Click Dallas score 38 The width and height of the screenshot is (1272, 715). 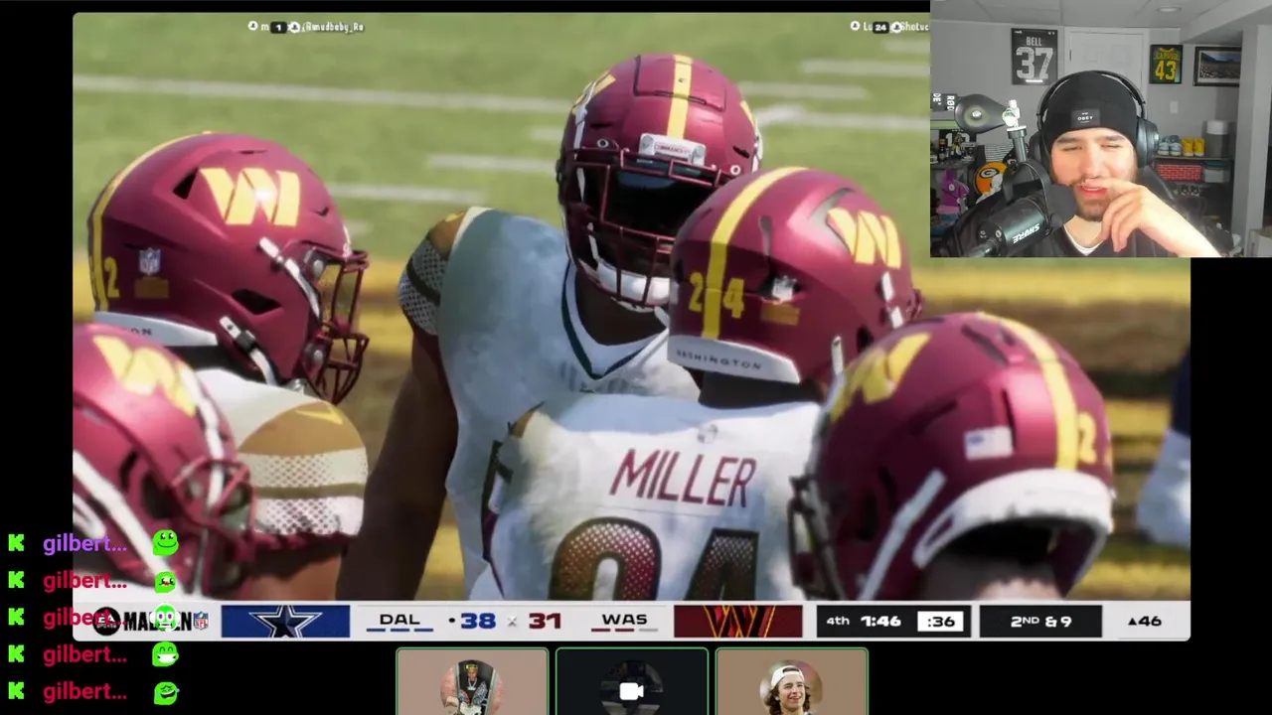[x=477, y=622]
